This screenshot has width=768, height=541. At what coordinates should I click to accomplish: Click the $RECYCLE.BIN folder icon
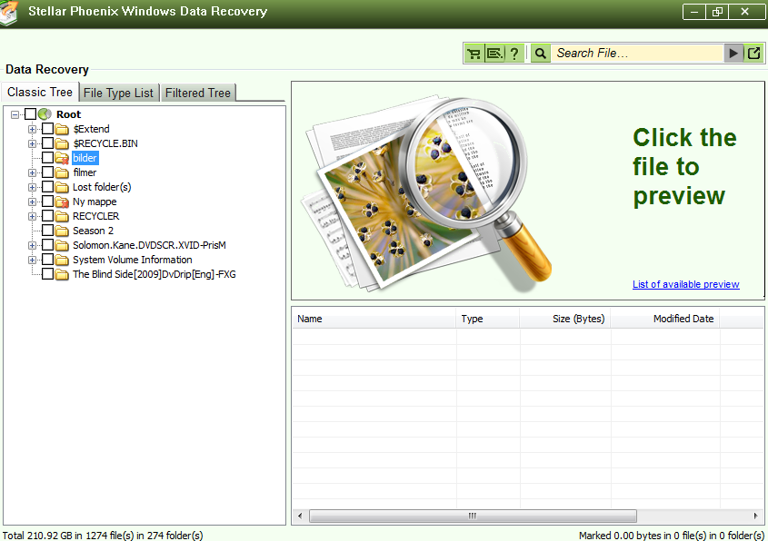62,143
